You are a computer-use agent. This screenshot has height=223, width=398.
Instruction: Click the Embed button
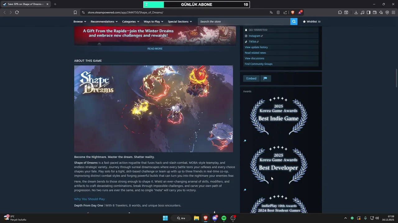251,78
